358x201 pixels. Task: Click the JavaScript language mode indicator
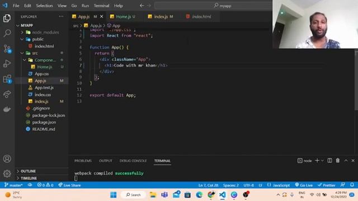(x=279, y=185)
